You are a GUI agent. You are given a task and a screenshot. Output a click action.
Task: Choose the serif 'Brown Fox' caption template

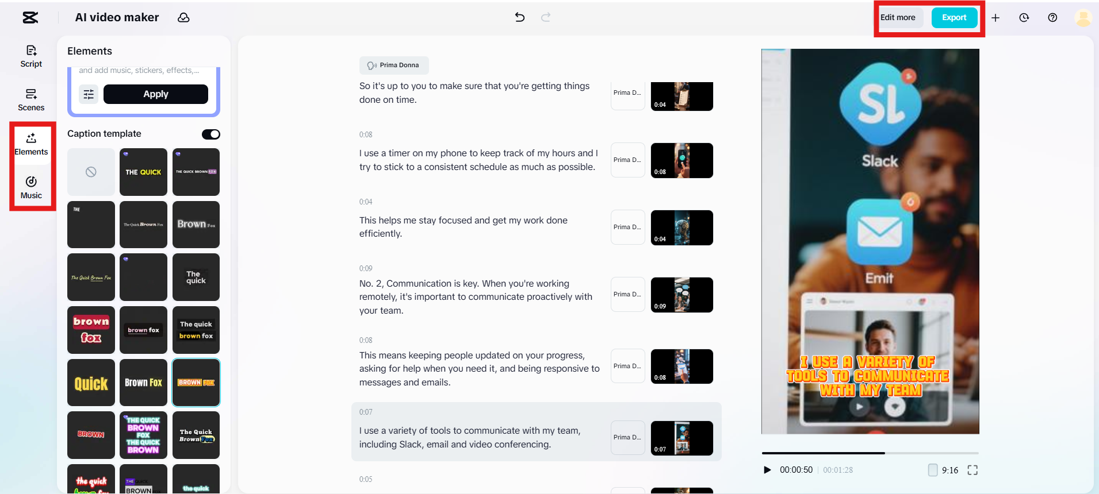[196, 225]
